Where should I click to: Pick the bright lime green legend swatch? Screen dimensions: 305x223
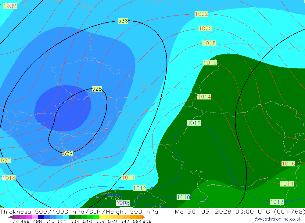click(96, 217)
